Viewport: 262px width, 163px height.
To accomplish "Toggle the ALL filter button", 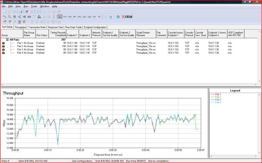I will 60,17.
